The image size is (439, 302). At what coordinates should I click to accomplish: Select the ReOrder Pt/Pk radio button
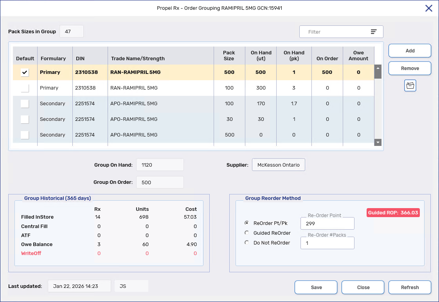(246, 223)
